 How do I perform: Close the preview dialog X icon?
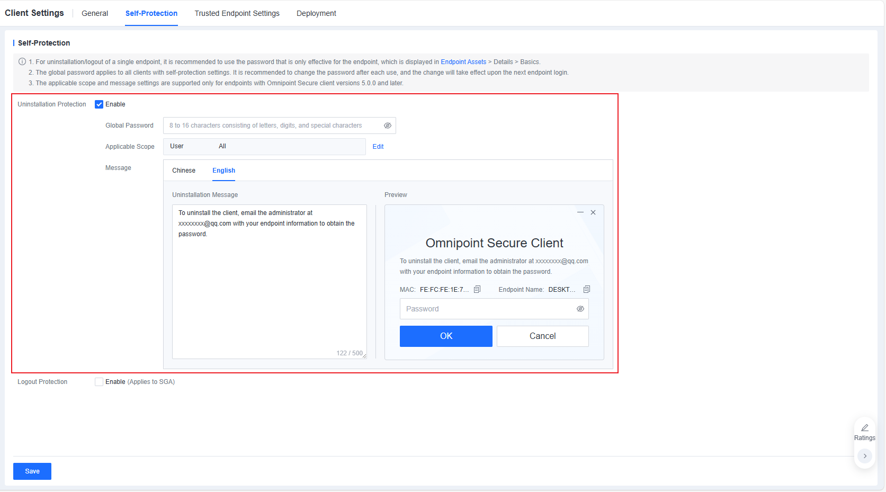pos(593,212)
